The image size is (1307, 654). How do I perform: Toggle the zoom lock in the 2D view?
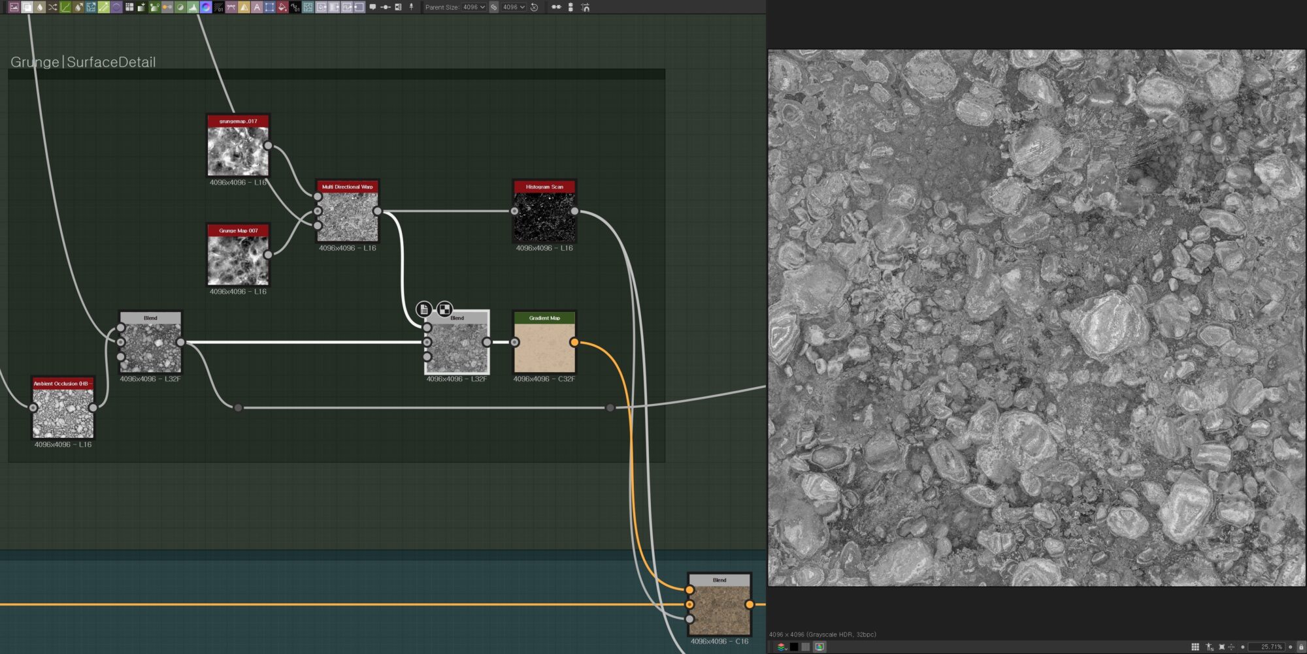[x=1302, y=647]
